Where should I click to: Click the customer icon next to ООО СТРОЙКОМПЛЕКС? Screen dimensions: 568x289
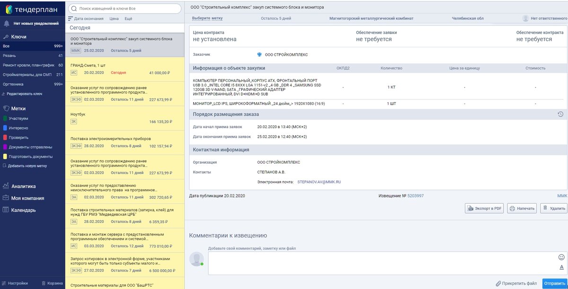pyautogui.click(x=259, y=54)
